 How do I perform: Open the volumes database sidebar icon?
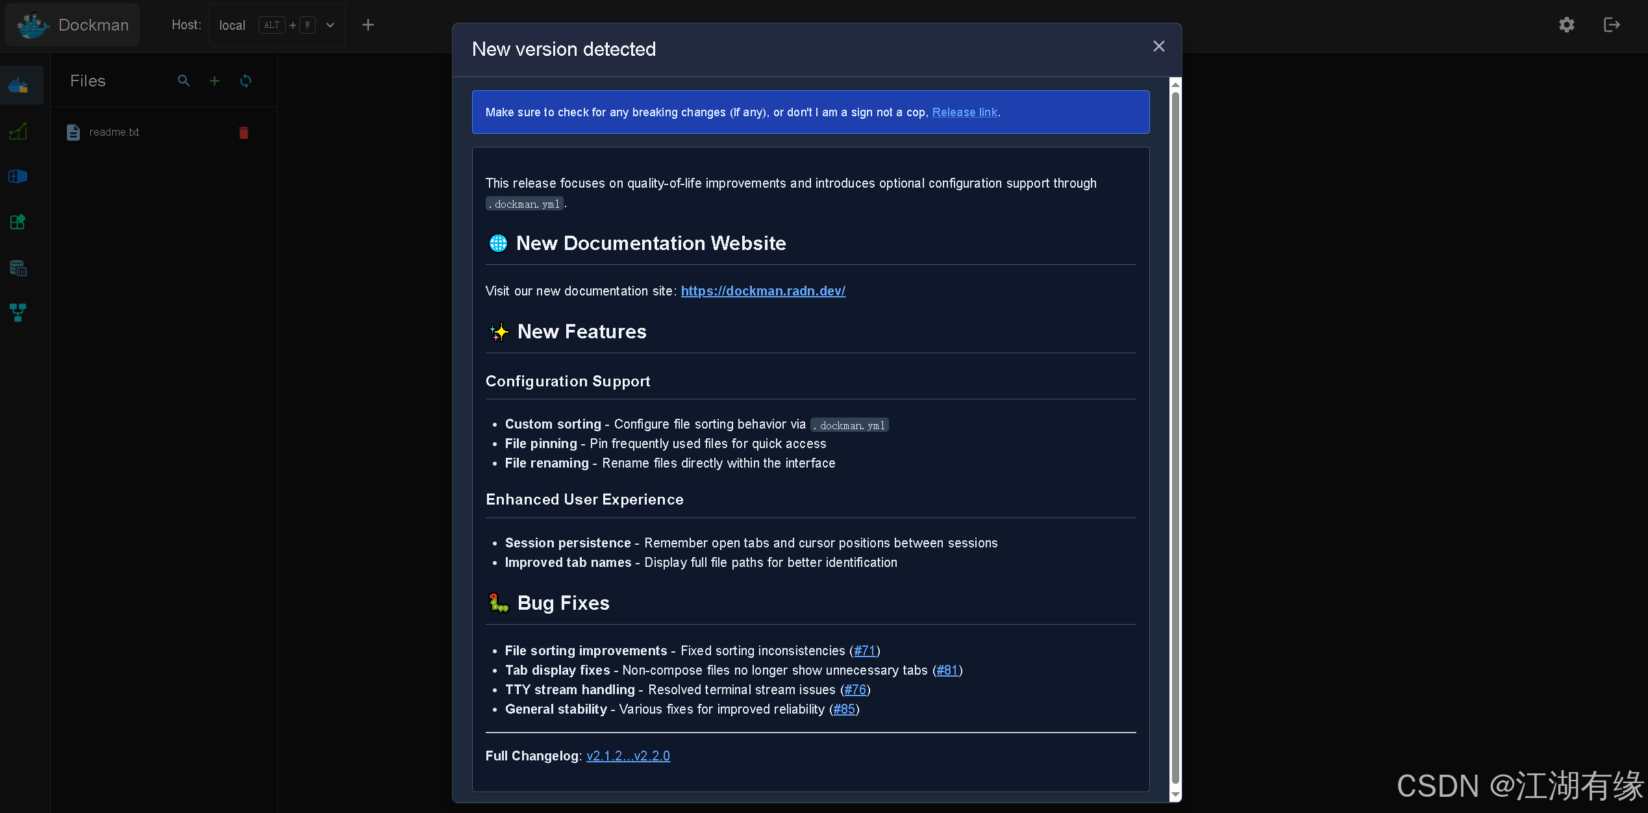point(18,268)
